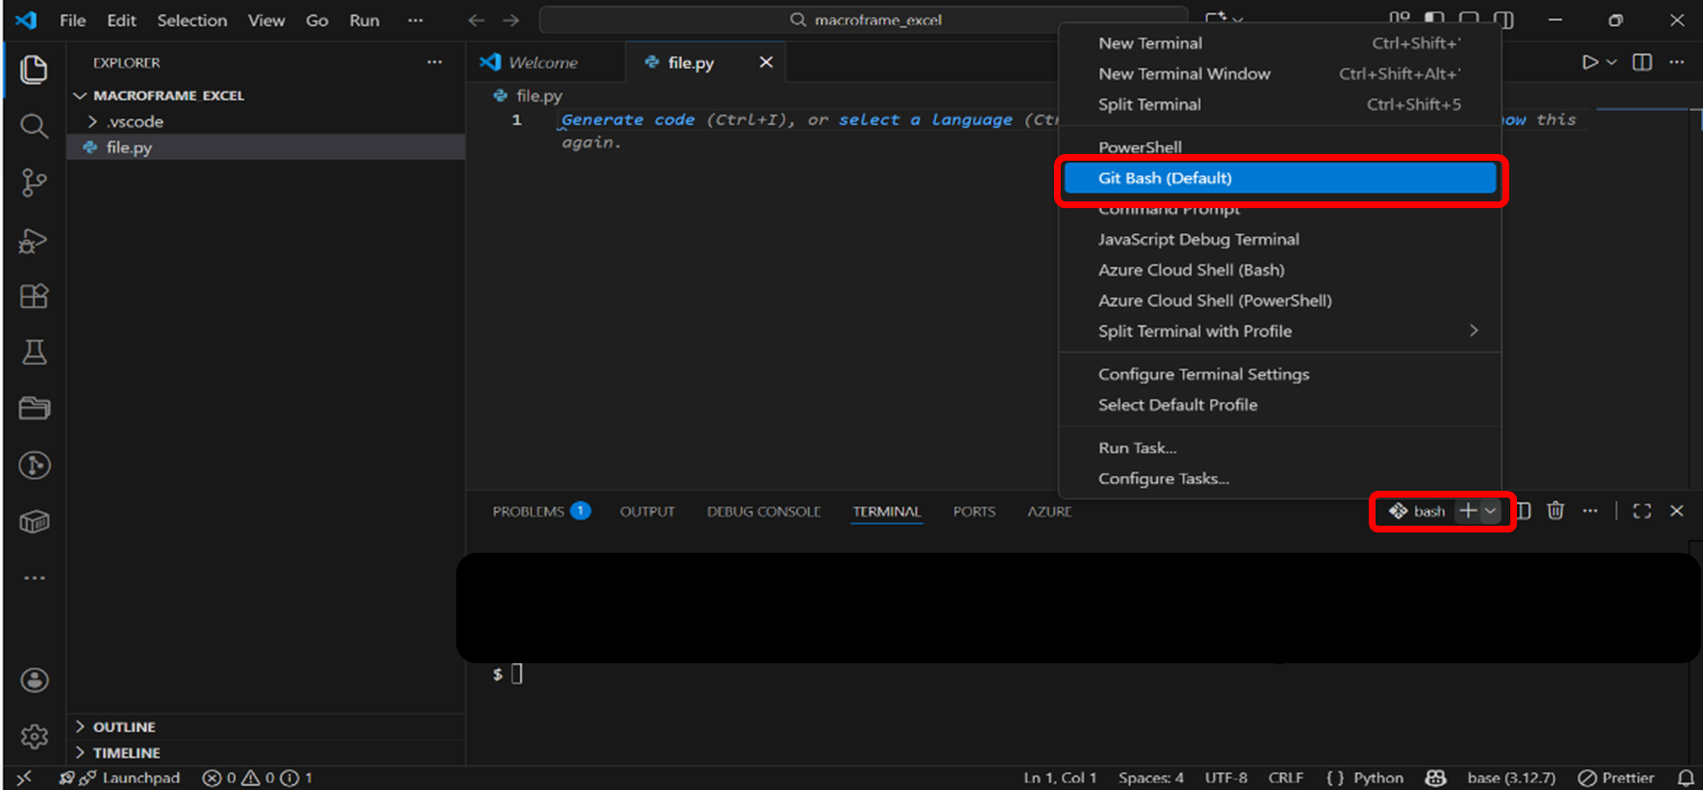Image resolution: width=1703 pixels, height=790 pixels.
Task: Open the Selection menu
Action: click(192, 20)
